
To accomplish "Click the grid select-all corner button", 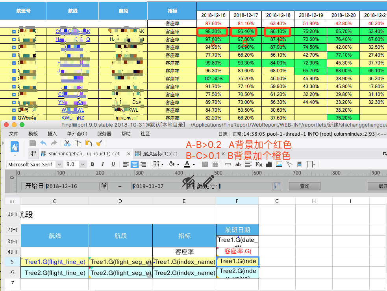I will [x=12, y=201].
